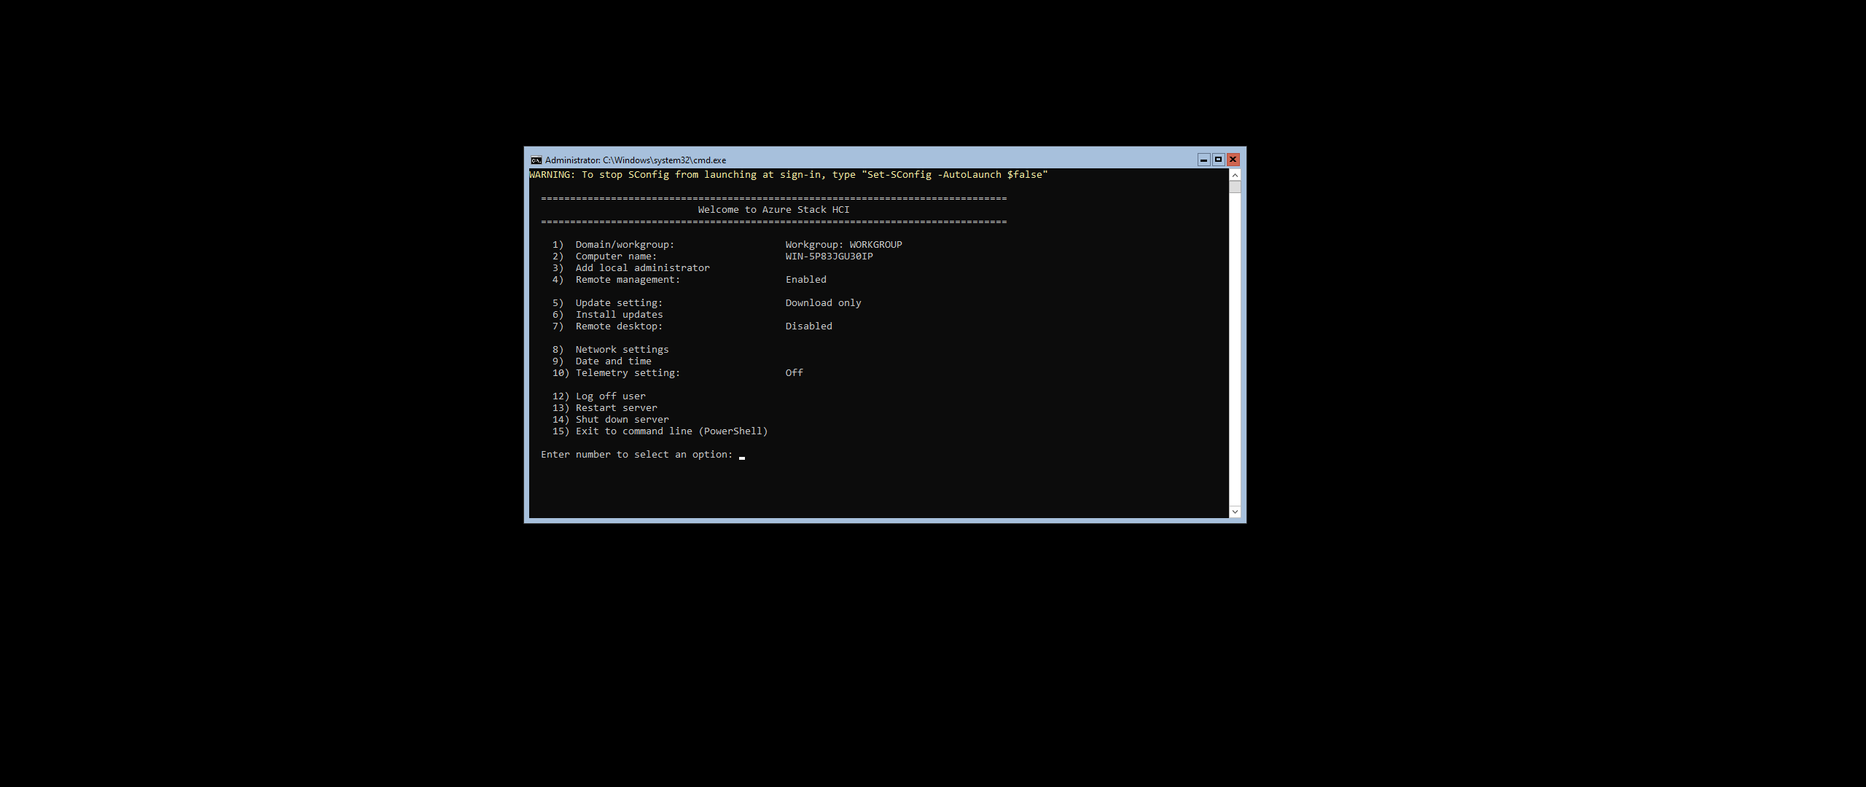The width and height of the screenshot is (1866, 787).
Task: Click the cmd.exe icon in the title bar
Action: point(536,160)
